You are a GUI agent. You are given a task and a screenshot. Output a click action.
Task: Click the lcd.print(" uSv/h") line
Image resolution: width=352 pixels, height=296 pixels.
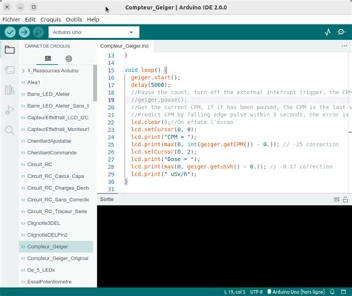point(163,174)
